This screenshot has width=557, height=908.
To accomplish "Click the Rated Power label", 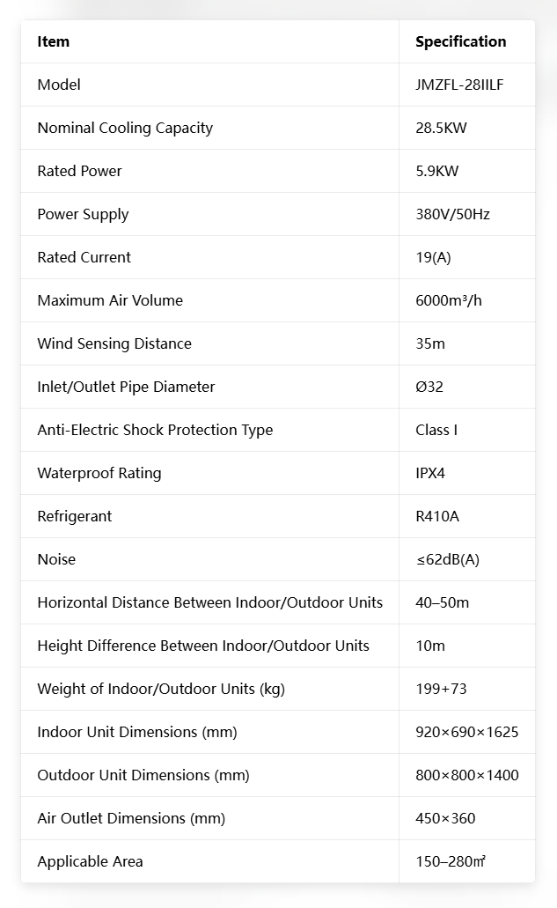I will pyautogui.click(x=79, y=171).
